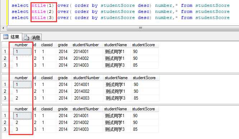The width and height of the screenshot is (239, 139).
Task: Select row header 1 in first result grid
Action: (5, 52)
